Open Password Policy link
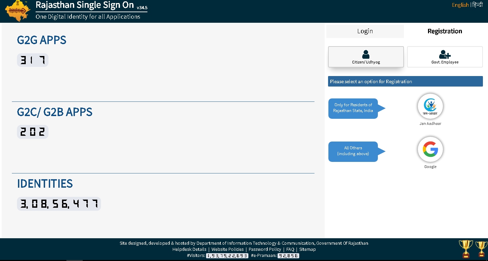 265,249
